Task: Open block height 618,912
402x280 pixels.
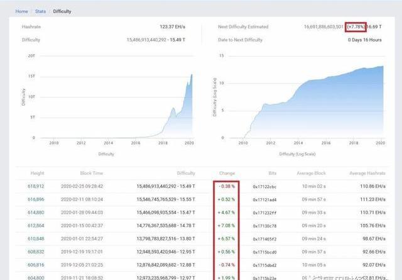Action: coord(36,186)
